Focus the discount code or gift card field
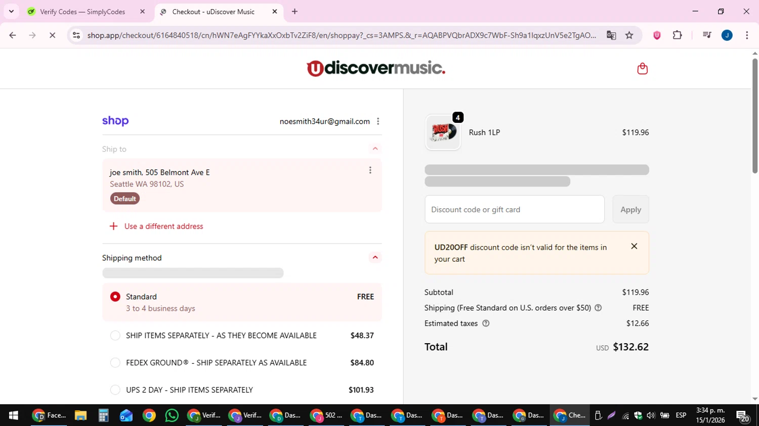Screen dimensions: 759x426 [x=515, y=209]
